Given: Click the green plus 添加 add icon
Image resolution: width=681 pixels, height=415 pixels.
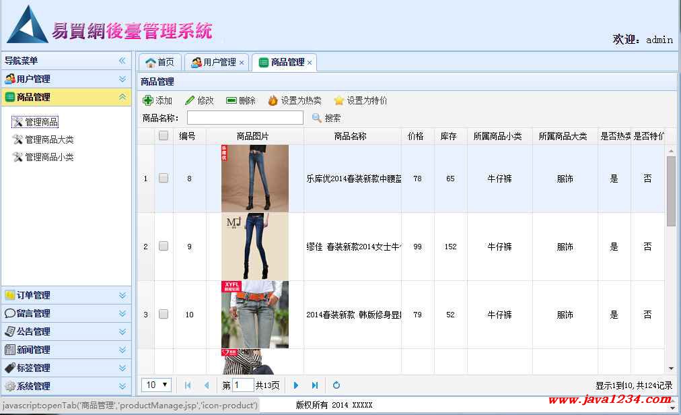Looking at the screenshot, I should tap(148, 100).
